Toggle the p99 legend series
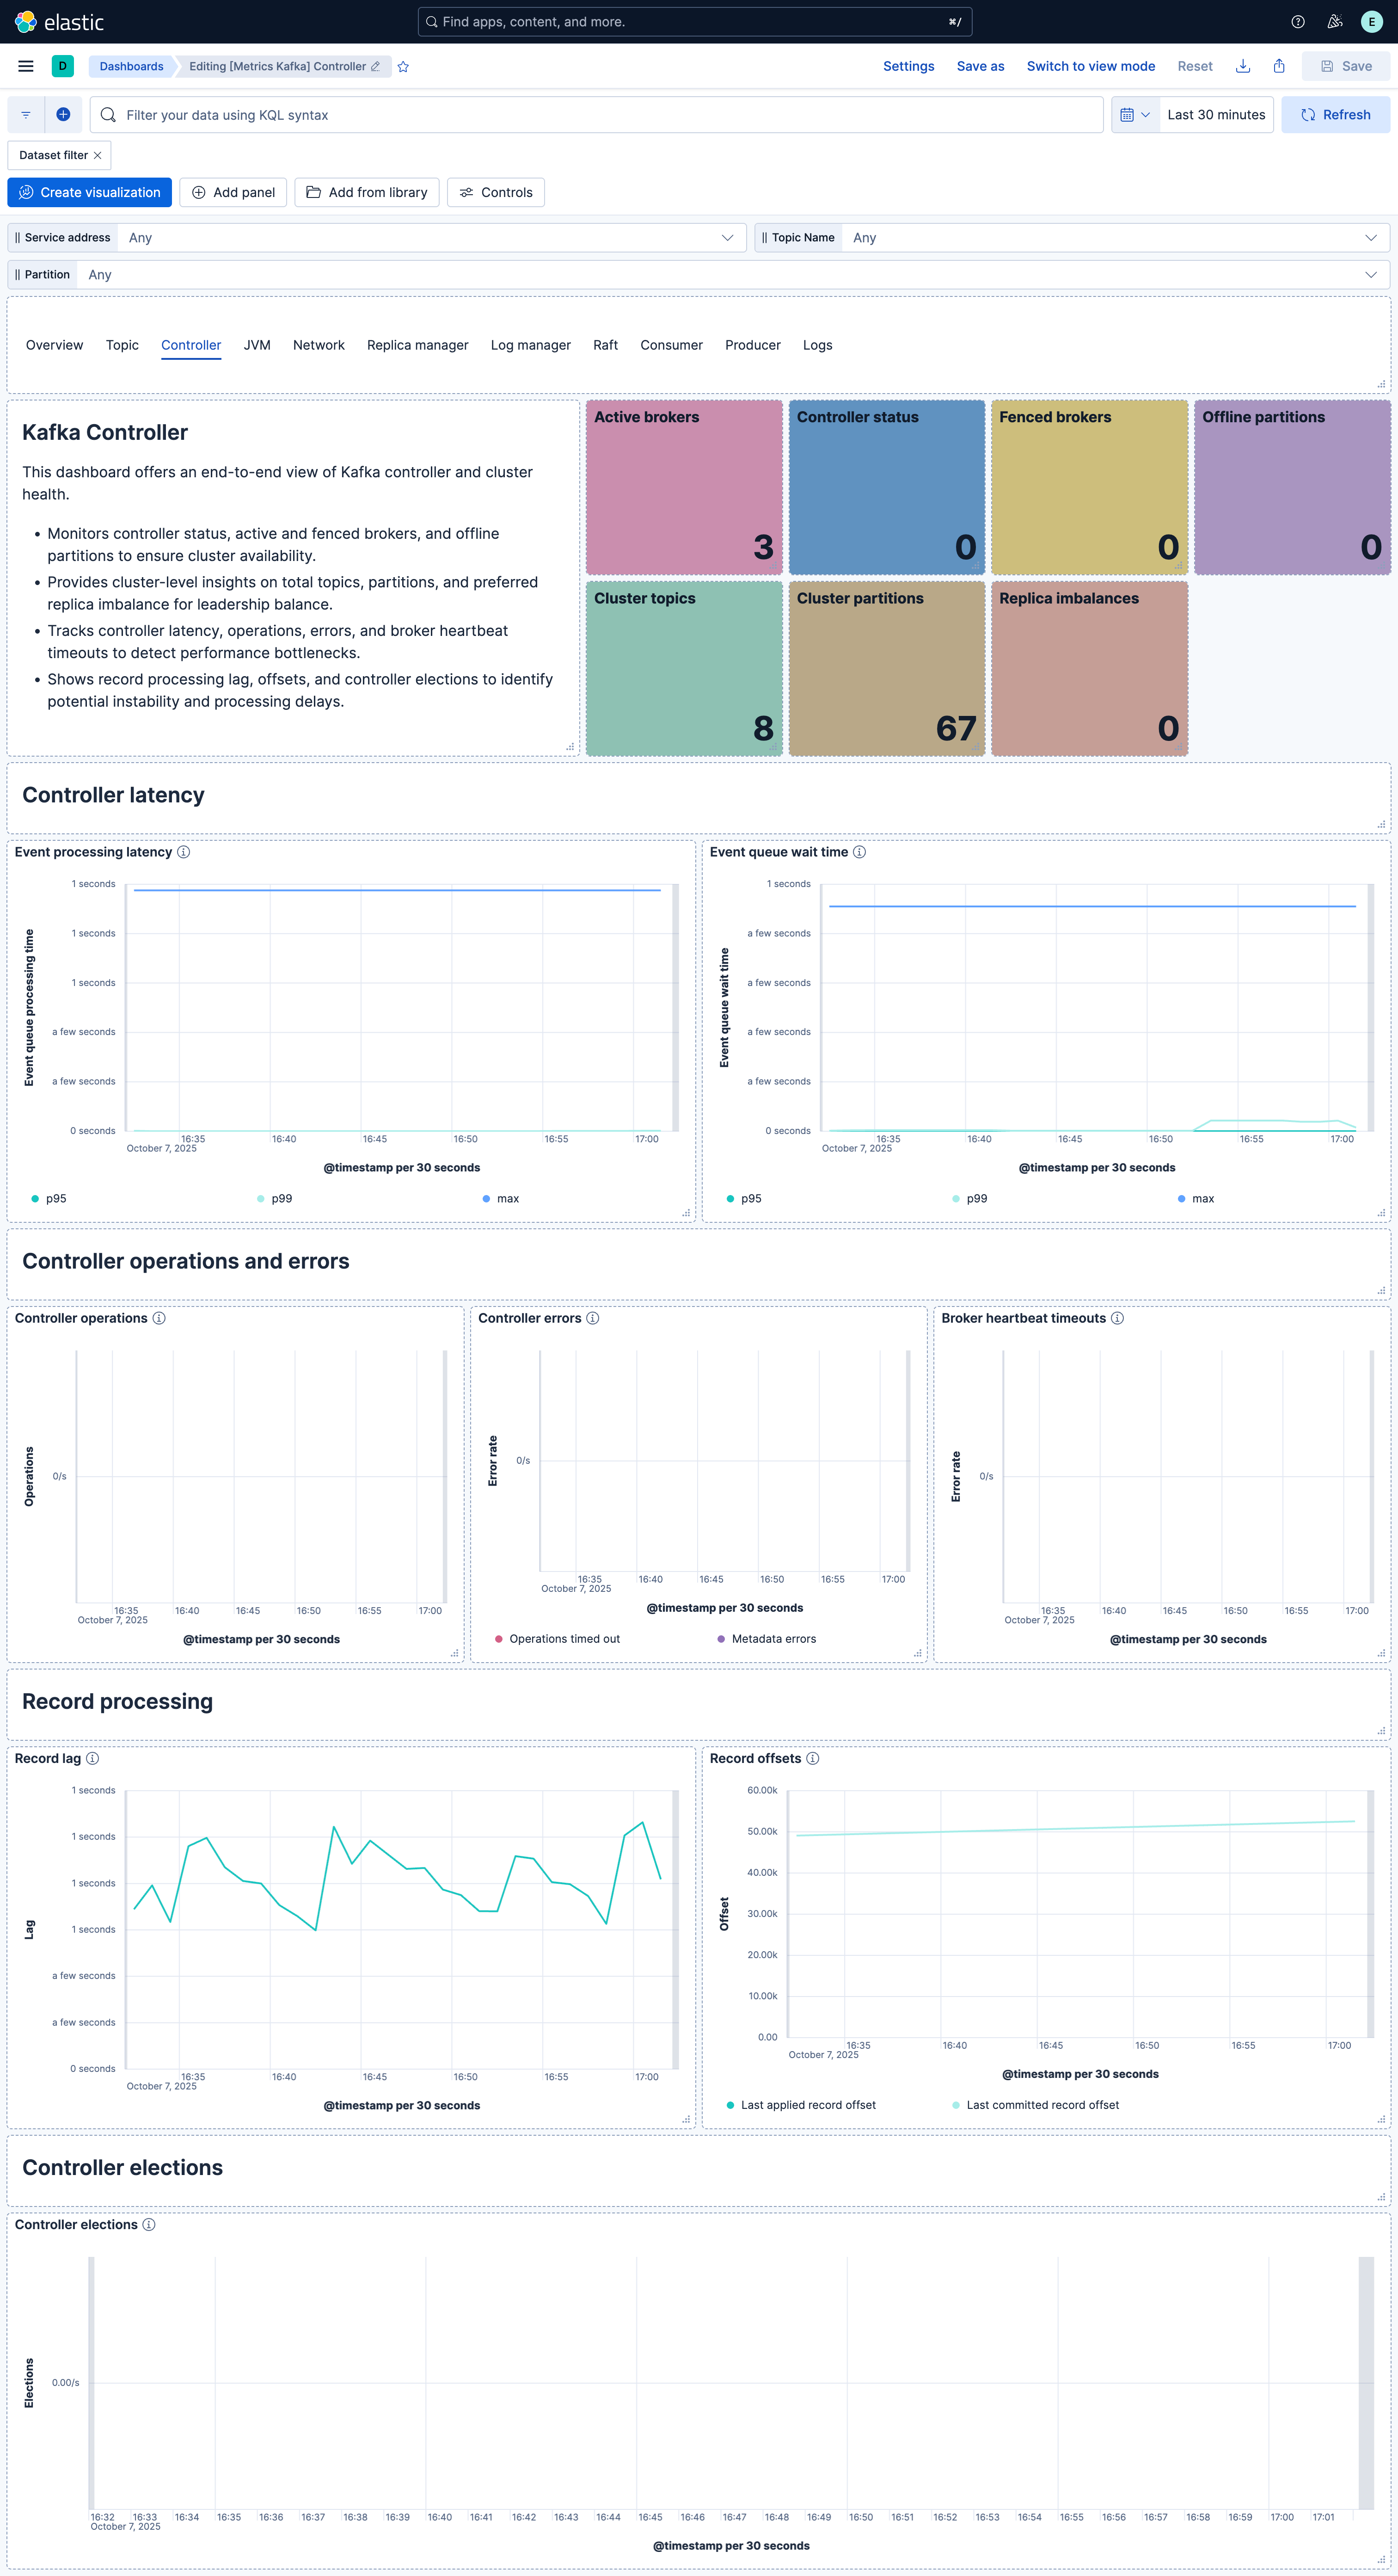Image resolution: width=1398 pixels, height=2576 pixels. (281, 1198)
